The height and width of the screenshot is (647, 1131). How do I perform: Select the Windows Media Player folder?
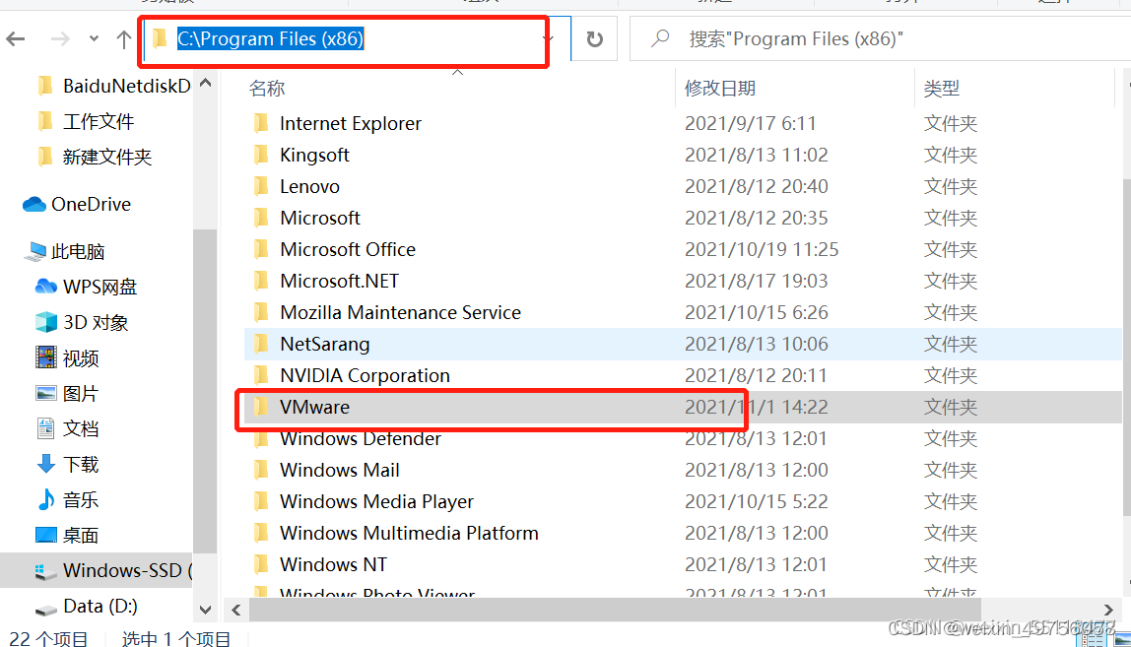(683, 502)
